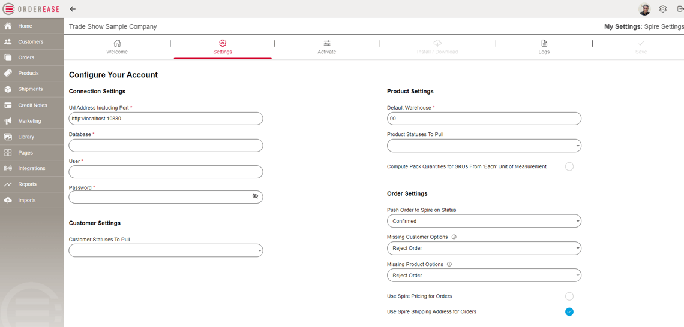
Task: Enable Compute Pack Quantities checkbox
Action: pos(569,166)
